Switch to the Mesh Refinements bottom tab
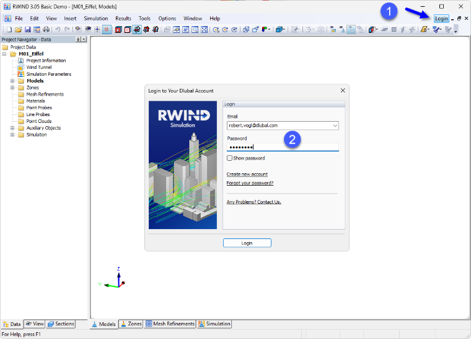 (170, 324)
